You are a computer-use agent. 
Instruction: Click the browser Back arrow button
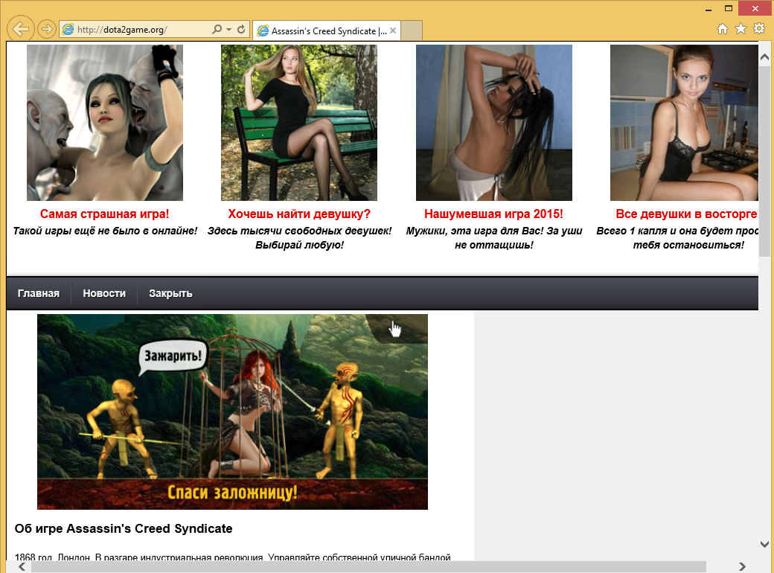point(21,29)
